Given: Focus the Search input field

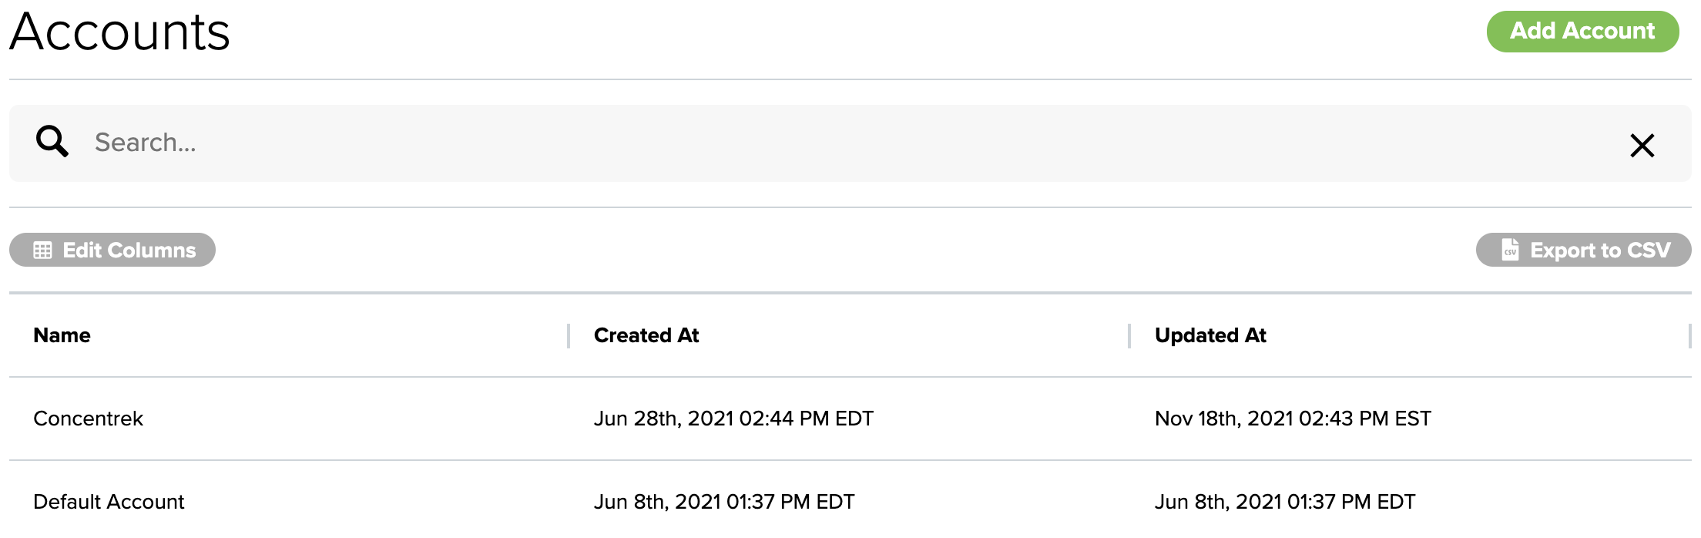Looking at the screenshot, I should [x=847, y=143].
